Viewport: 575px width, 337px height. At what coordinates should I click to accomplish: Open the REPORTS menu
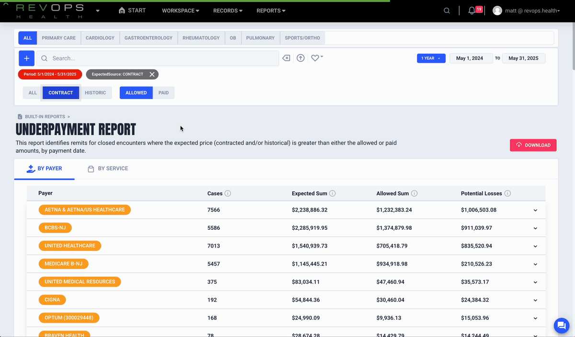(x=271, y=11)
